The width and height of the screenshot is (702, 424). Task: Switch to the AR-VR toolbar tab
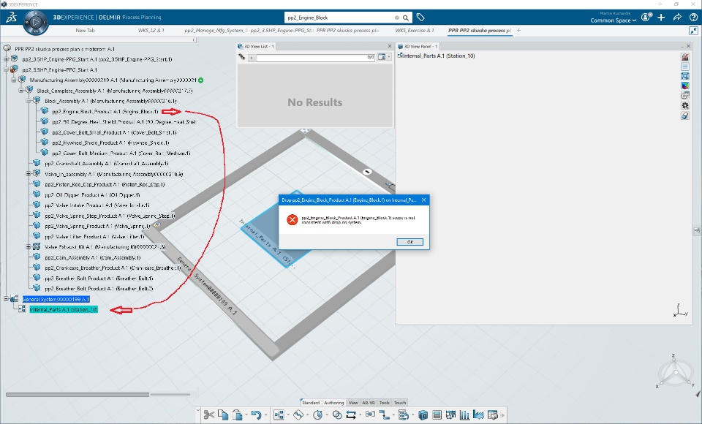pyautogui.click(x=369, y=403)
